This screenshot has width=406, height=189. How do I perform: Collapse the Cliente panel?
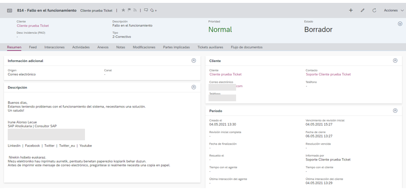(x=395, y=60)
